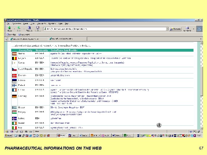This screenshot has width=207, height=155.
Task: Switch to the European Medicines Agency Home tab
Action: coord(28,39)
